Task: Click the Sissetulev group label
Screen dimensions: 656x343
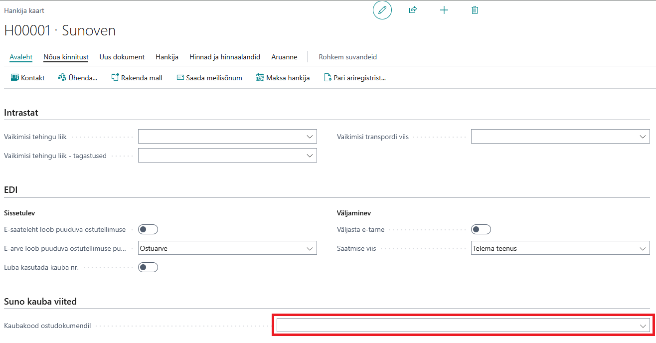Action: coord(19,213)
